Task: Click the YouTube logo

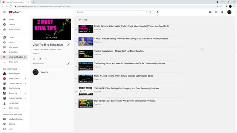Action: [14, 12]
